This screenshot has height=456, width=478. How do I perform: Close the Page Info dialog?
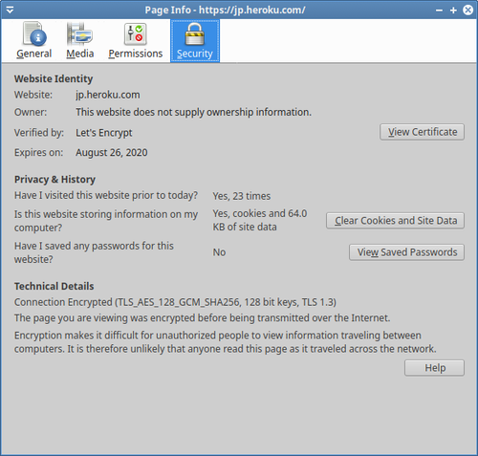[467, 10]
